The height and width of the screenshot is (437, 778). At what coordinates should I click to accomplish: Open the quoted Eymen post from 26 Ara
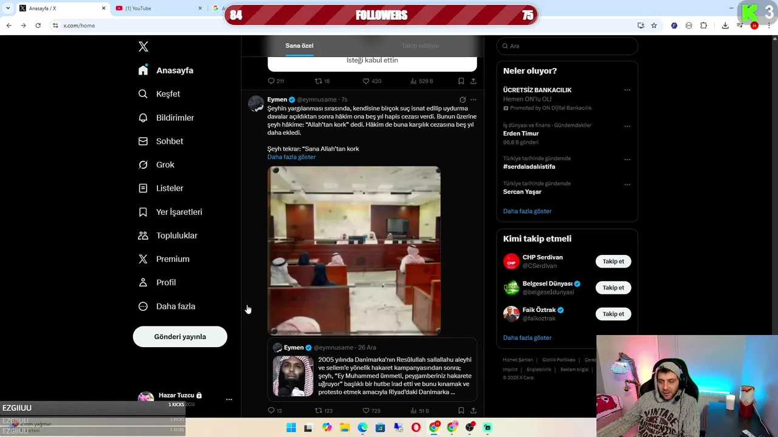click(x=372, y=370)
